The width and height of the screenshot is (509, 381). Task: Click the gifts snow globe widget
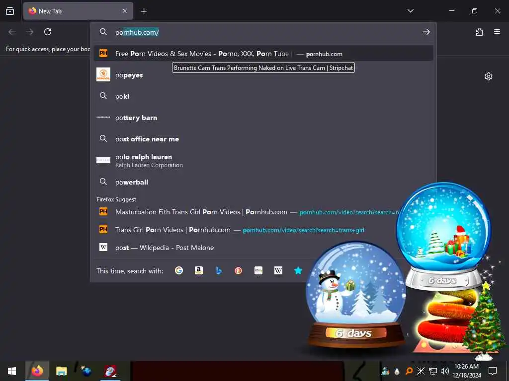coord(443,237)
